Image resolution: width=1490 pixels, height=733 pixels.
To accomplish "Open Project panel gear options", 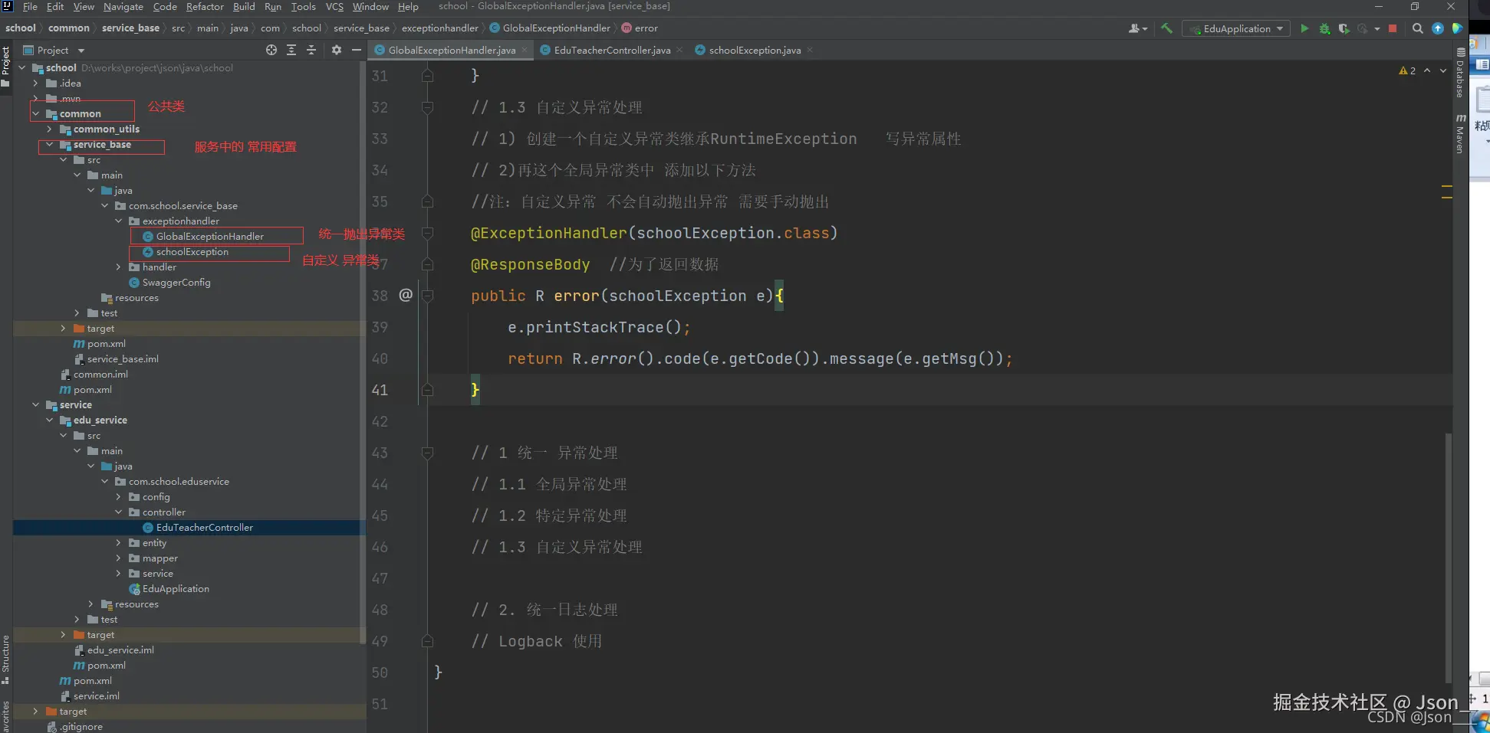I will [337, 50].
